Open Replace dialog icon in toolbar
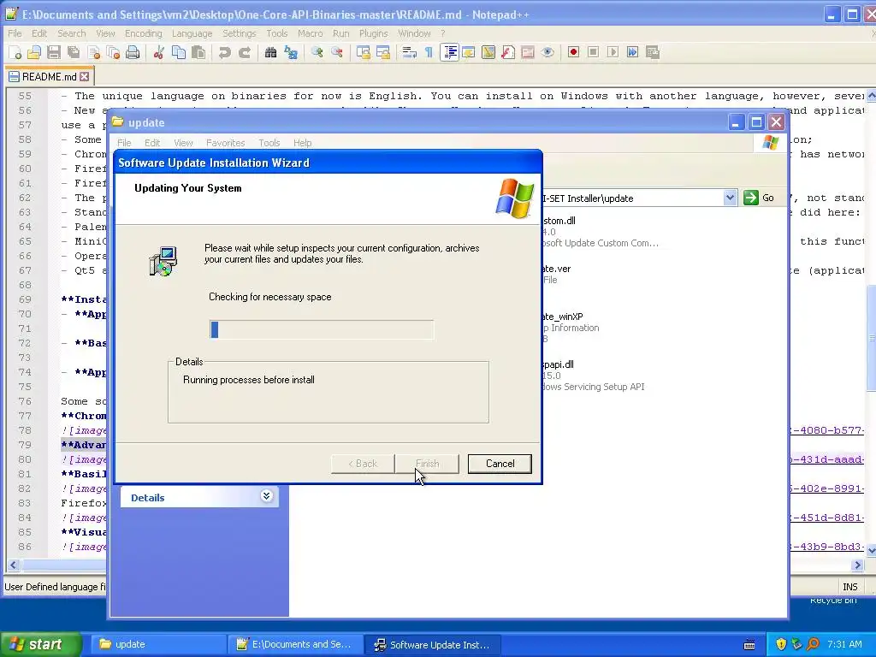The height and width of the screenshot is (657, 876). coord(291,52)
